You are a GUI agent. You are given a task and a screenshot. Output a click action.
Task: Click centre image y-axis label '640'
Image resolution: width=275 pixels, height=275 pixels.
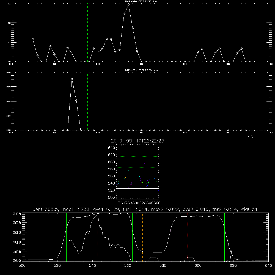tap(112, 148)
